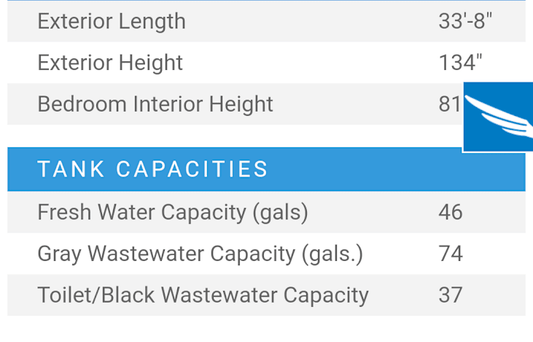Click the 81 bedroom height value

[x=450, y=104]
